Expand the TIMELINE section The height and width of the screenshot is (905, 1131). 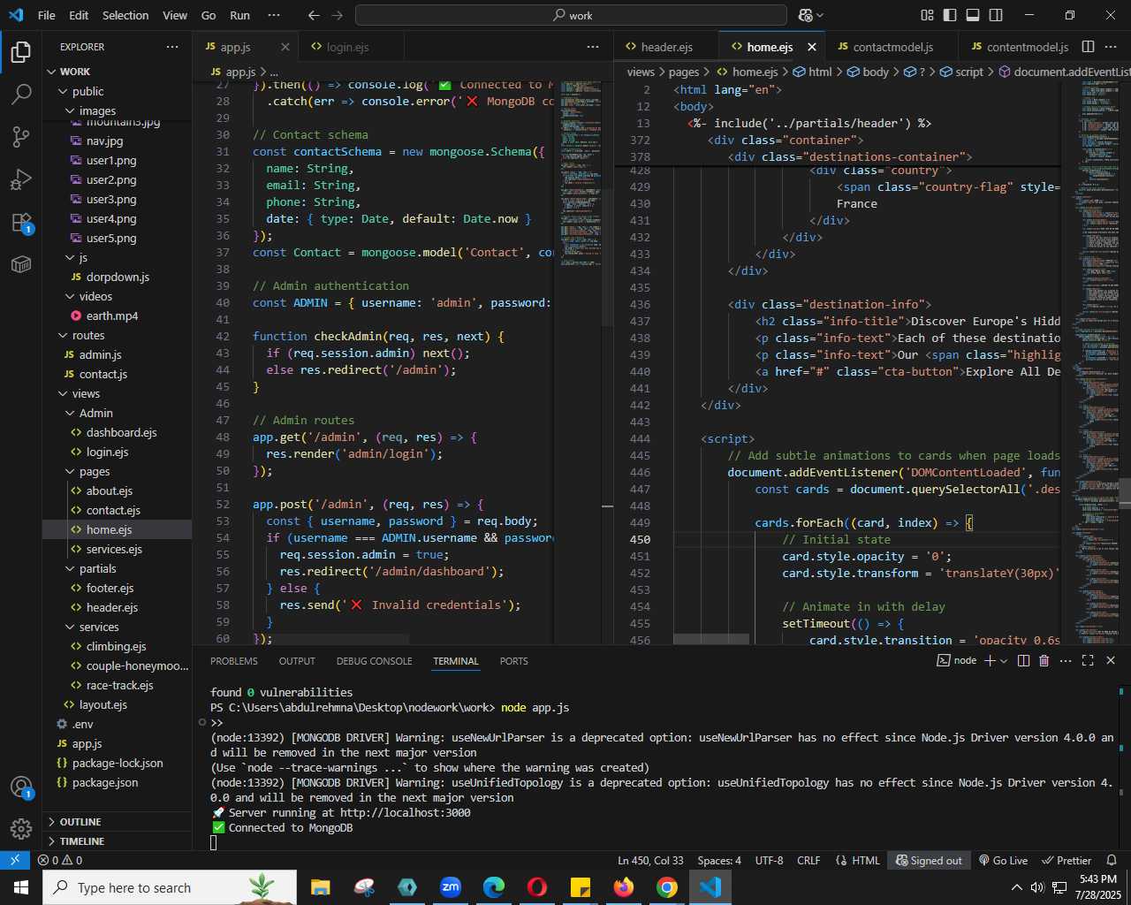(117, 841)
